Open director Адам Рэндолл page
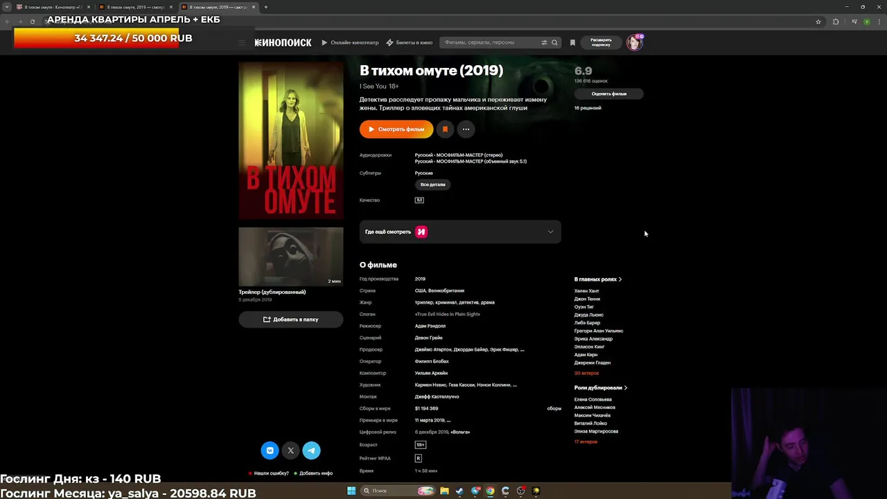 [x=430, y=326]
